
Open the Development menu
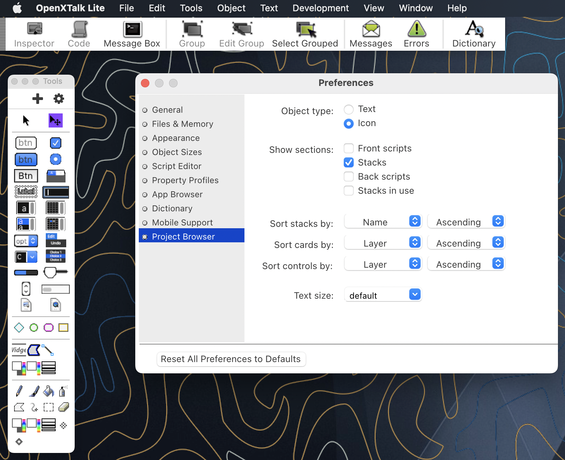pyautogui.click(x=321, y=8)
